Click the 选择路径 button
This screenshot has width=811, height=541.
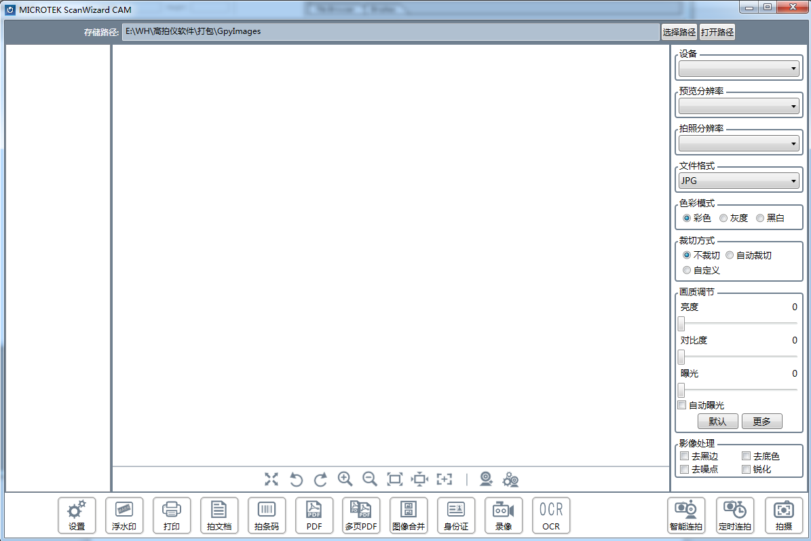pyautogui.click(x=679, y=32)
